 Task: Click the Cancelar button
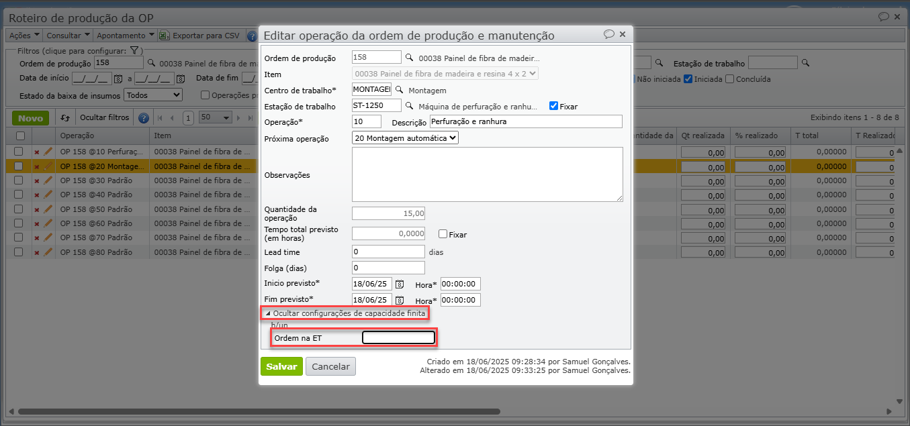pos(330,366)
